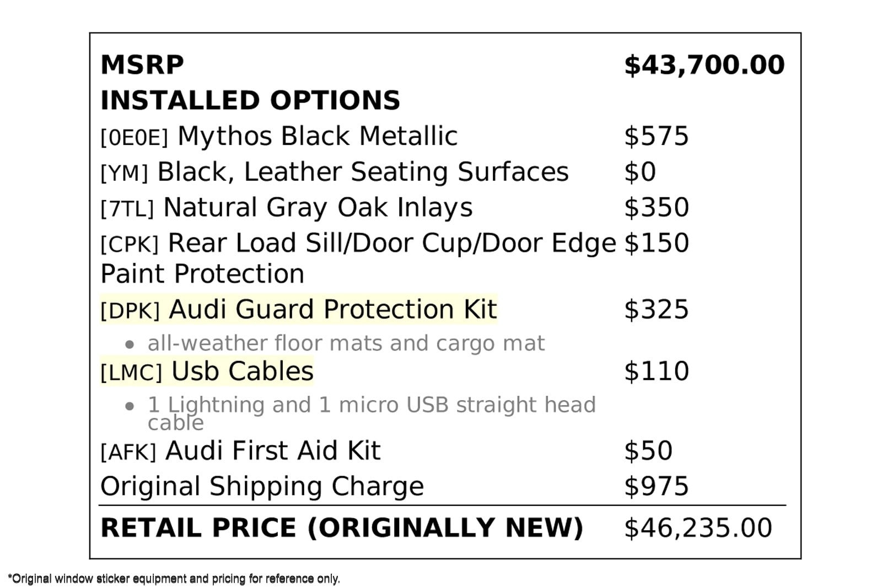Click the $975 shipping charge amount
This screenshot has width=882, height=588.
coord(656,487)
